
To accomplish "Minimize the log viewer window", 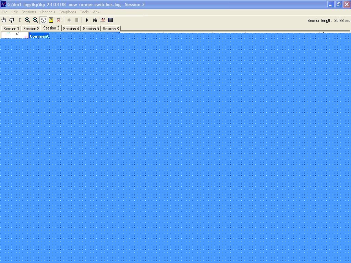I will (x=331, y=4).
